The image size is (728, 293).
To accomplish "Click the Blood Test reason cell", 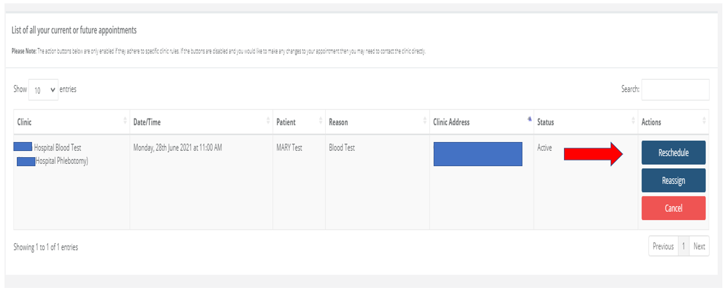I will 342,148.
